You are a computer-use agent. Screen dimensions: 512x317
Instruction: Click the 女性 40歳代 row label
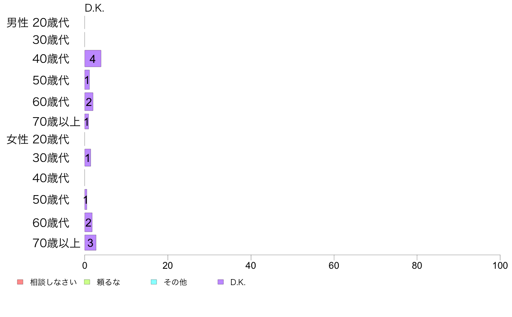coord(51,178)
